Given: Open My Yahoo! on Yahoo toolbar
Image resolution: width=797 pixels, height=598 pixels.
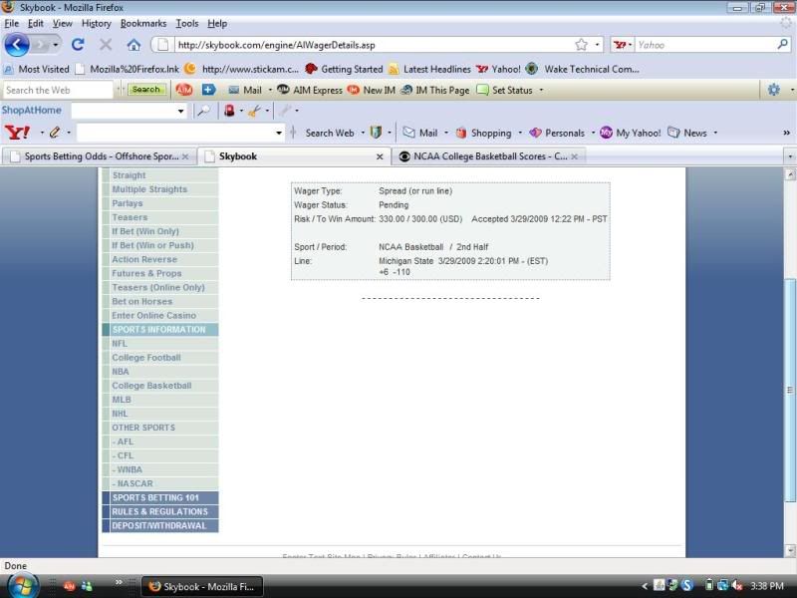Looking at the screenshot, I should pos(631,133).
